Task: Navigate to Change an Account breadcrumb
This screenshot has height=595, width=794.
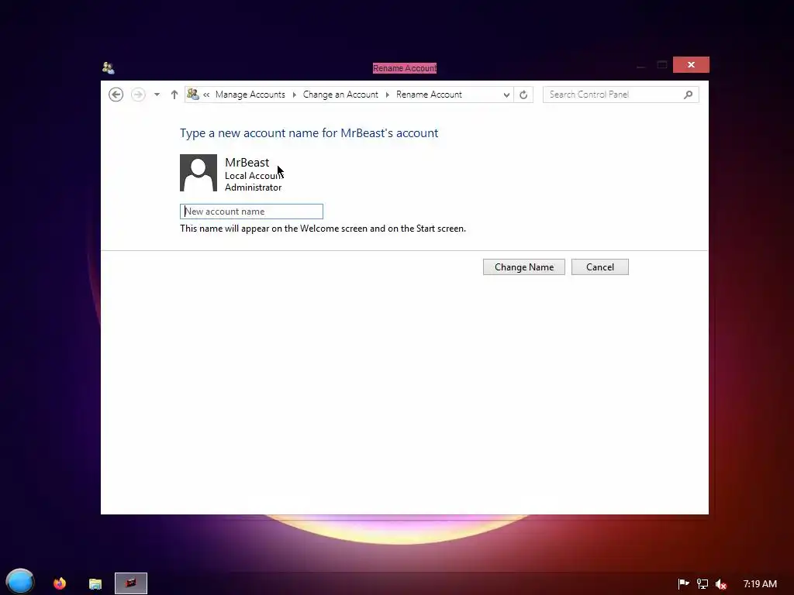Action: point(340,95)
